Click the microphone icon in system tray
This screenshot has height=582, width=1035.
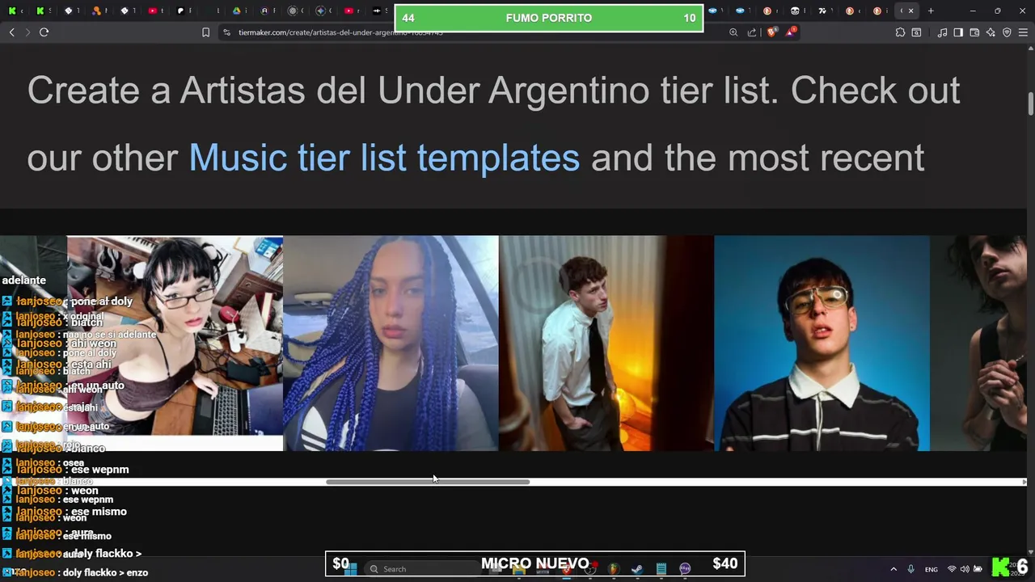tap(910, 569)
